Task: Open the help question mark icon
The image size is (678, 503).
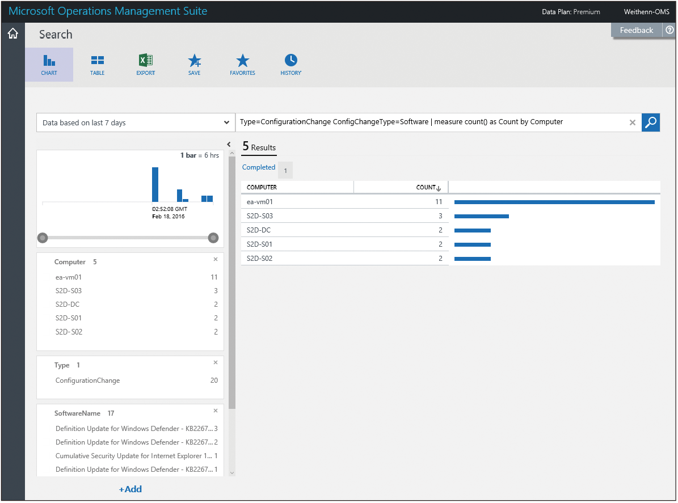Action: click(x=669, y=30)
